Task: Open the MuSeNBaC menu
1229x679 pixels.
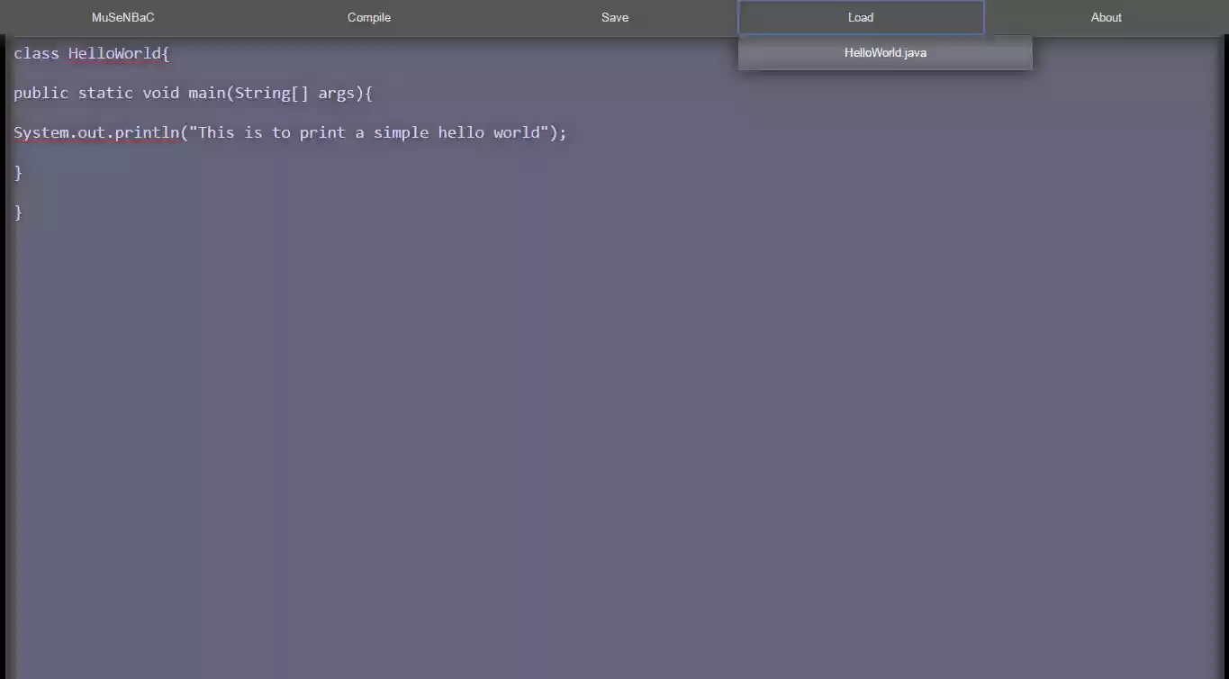Action: pos(122,17)
